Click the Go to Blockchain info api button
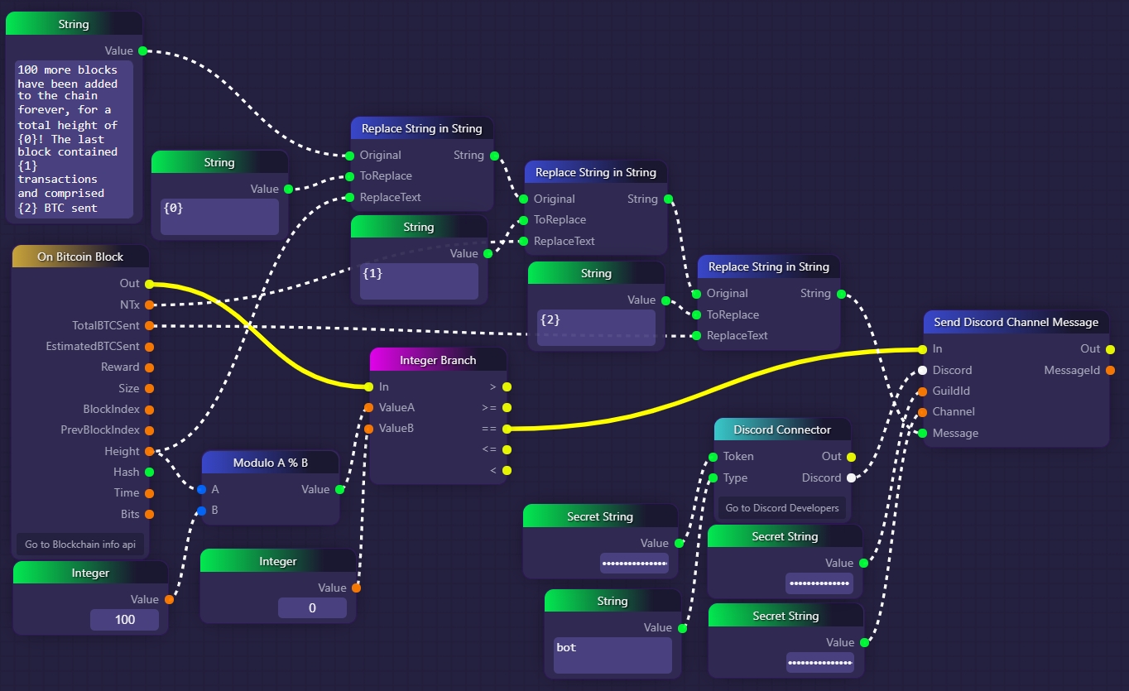1129x691 pixels. [x=80, y=545]
